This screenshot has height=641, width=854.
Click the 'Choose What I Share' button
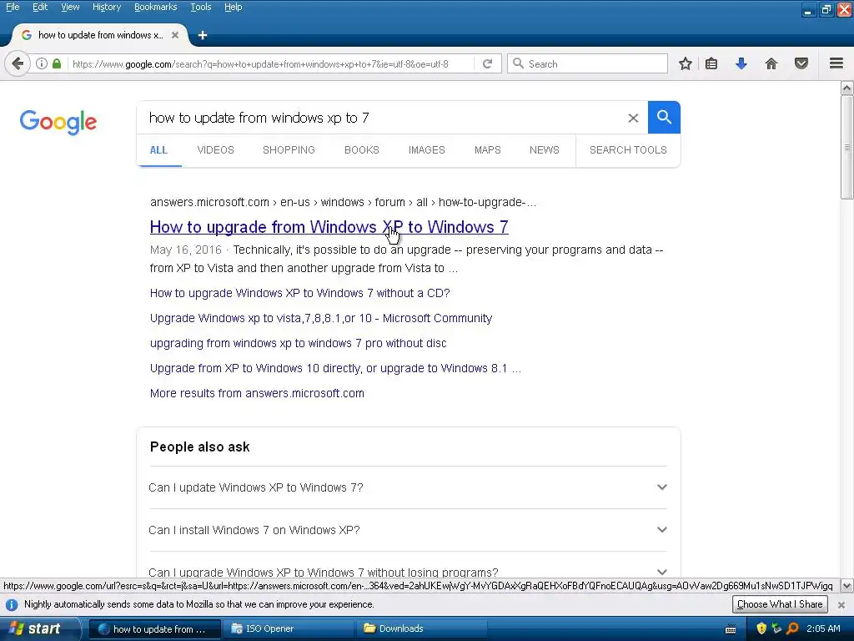pos(780,604)
